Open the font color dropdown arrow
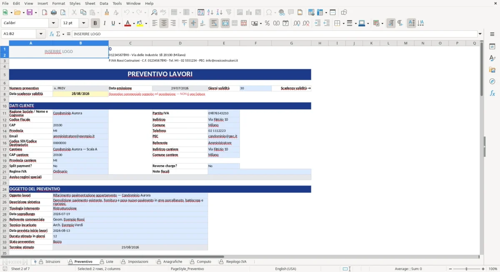This screenshot has height=272, width=500. [133, 23]
